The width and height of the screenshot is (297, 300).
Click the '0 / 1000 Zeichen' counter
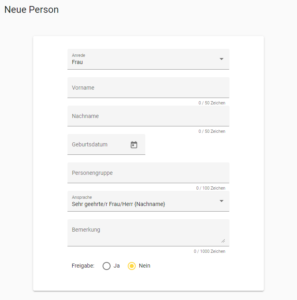click(210, 252)
